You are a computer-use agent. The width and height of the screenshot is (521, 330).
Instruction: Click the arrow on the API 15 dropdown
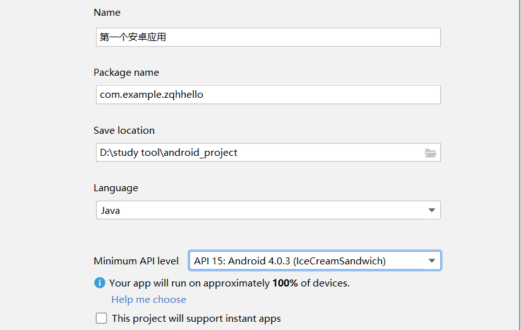pyautogui.click(x=432, y=261)
